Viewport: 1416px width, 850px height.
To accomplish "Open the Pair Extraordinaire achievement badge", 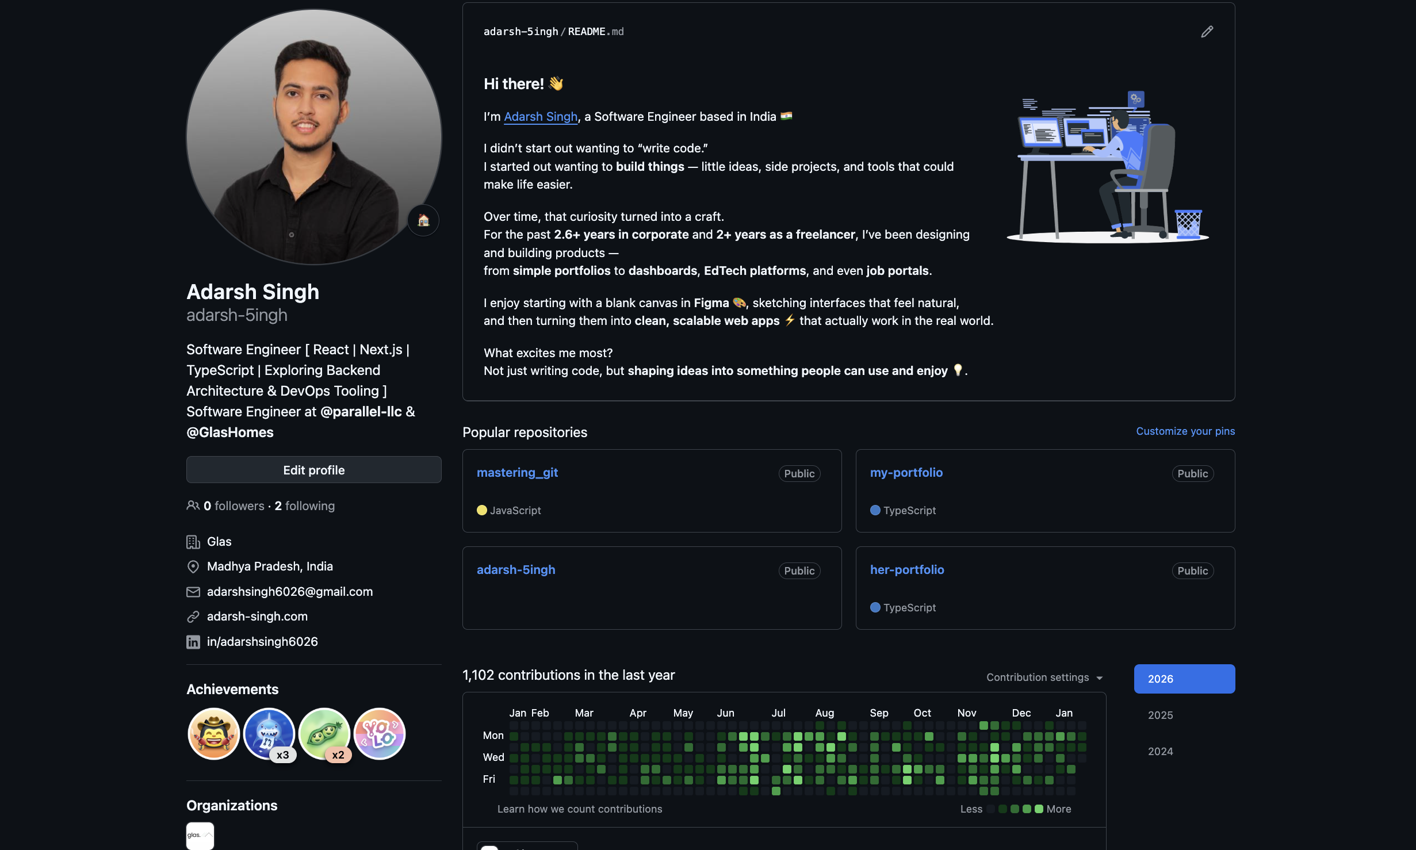I will (324, 734).
